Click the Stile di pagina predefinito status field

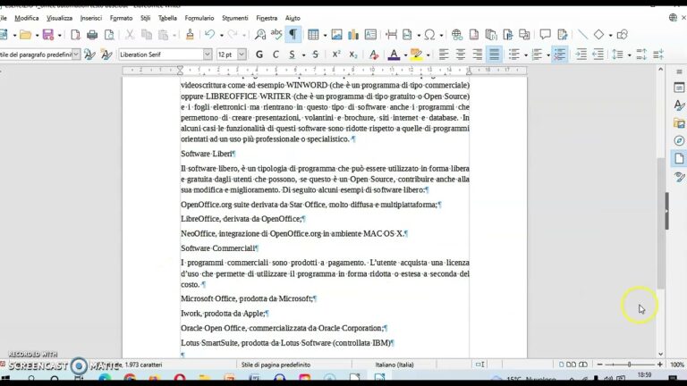[x=276, y=365]
